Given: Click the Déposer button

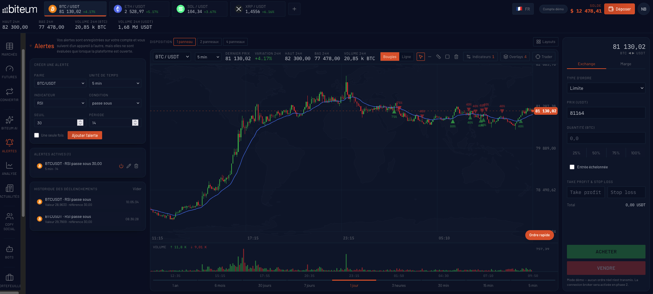Looking at the screenshot, I should [620, 9].
